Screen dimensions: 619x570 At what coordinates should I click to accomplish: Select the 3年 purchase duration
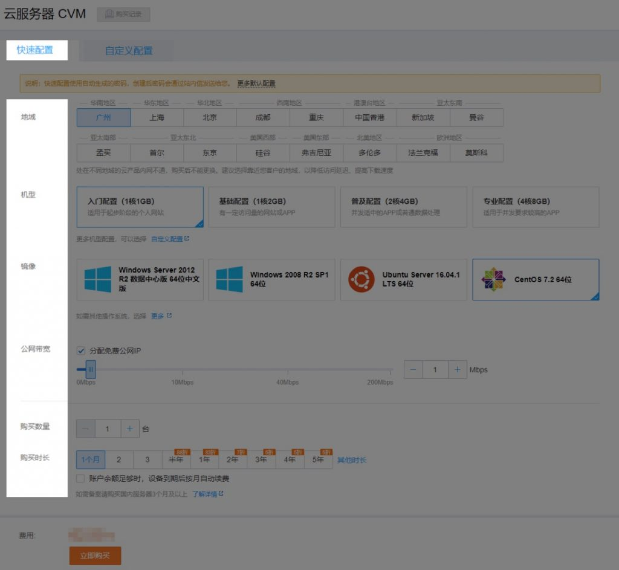pyautogui.click(x=261, y=459)
